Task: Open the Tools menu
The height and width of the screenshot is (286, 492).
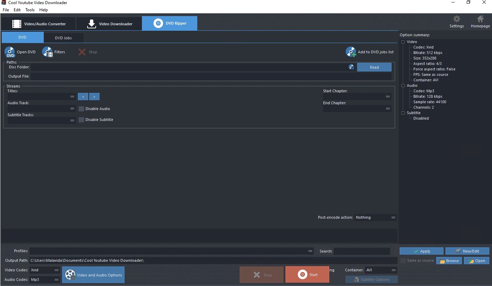Action: coord(30,10)
